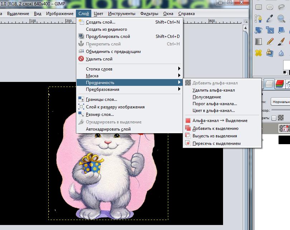
Task: Choose Альфа-канал → Выделение
Action: 222,121
